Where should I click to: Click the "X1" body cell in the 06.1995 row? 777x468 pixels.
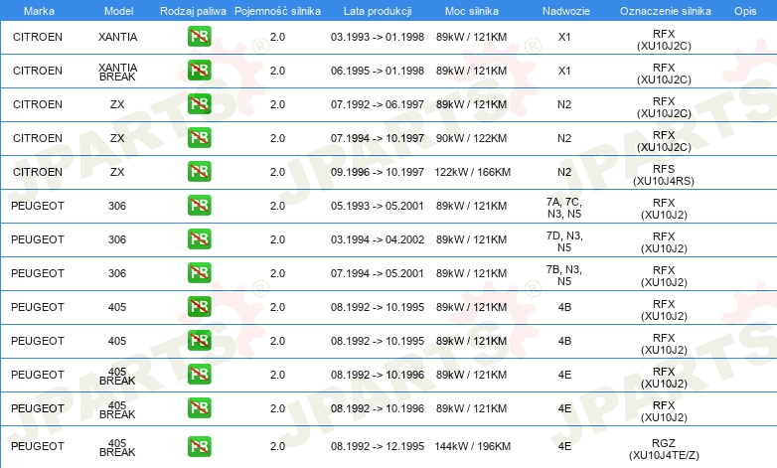pyautogui.click(x=564, y=71)
